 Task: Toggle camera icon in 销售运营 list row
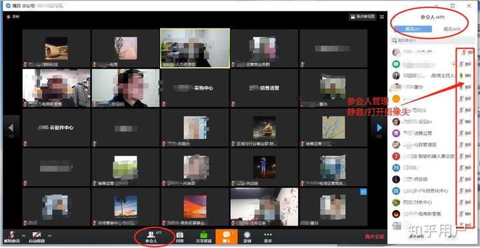pyautogui.click(x=468, y=133)
